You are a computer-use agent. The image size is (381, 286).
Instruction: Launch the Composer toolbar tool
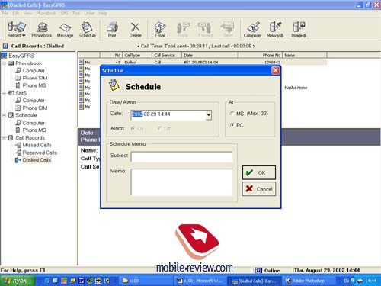(252, 30)
